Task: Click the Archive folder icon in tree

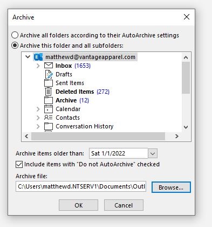Action: (49, 100)
